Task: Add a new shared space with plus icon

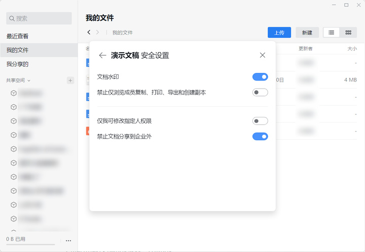Action: coord(70,80)
